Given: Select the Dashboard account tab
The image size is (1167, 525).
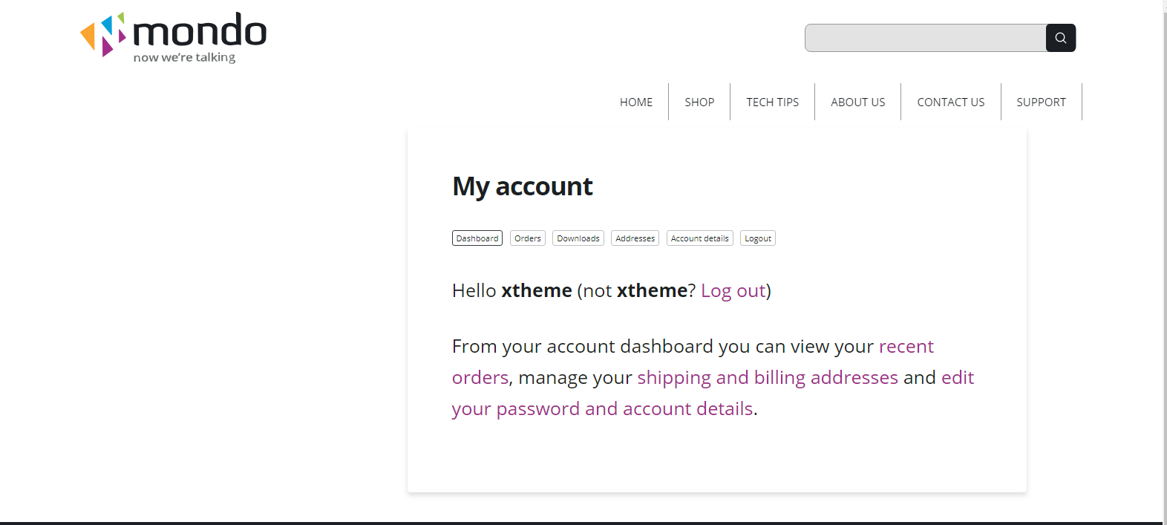Looking at the screenshot, I should [477, 238].
